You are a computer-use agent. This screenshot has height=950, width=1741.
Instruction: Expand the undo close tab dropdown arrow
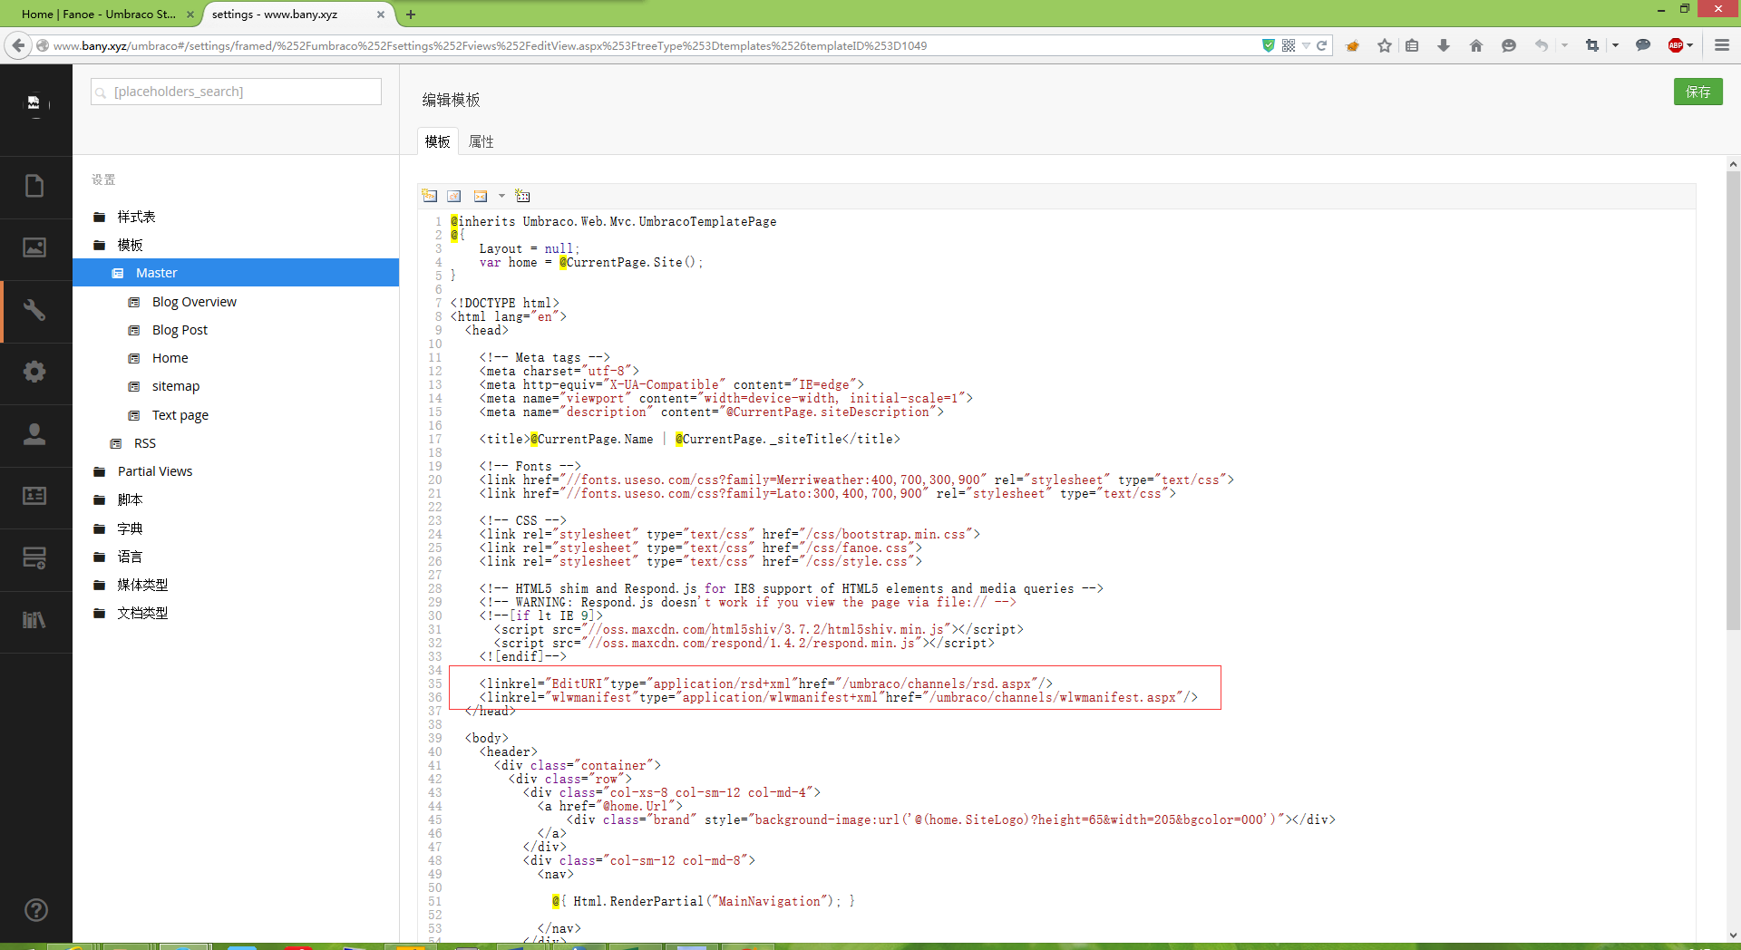1564,45
